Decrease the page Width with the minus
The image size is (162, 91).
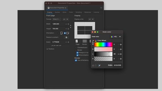pos(66,24)
